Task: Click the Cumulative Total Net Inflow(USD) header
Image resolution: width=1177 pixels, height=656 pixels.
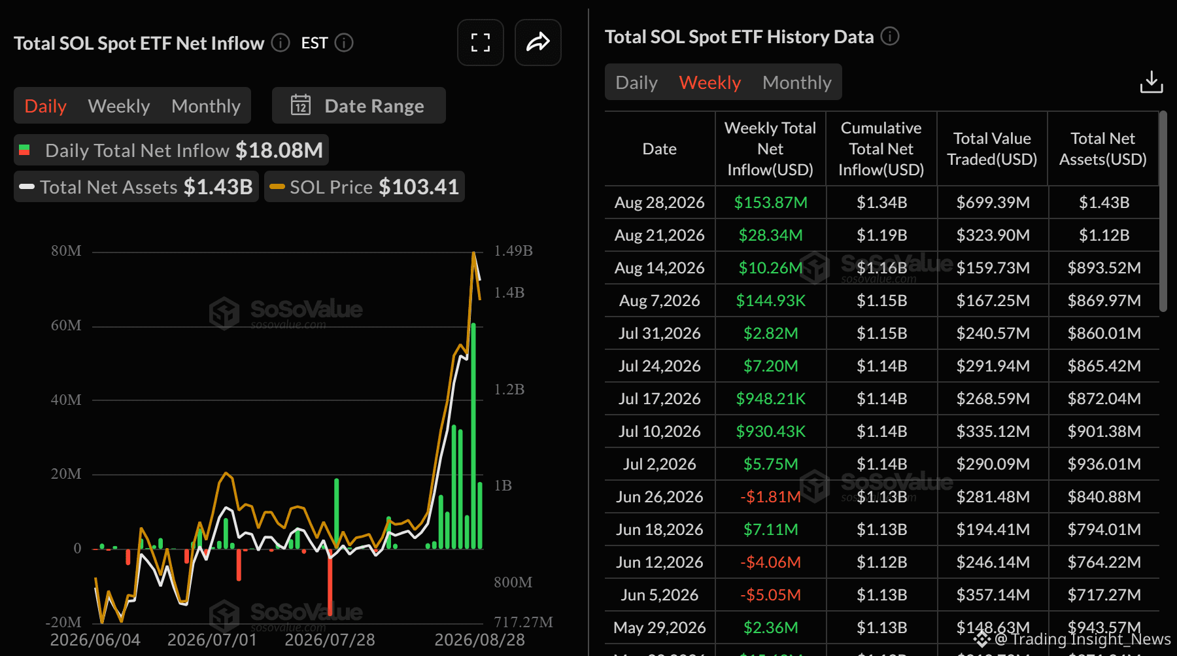Action: pos(881,149)
